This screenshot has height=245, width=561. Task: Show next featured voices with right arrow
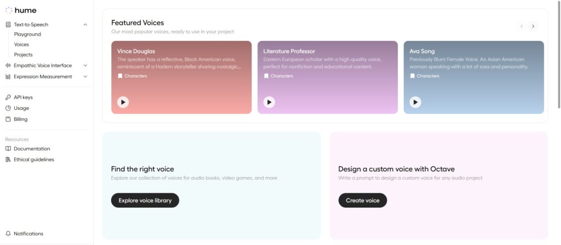point(533,26)
